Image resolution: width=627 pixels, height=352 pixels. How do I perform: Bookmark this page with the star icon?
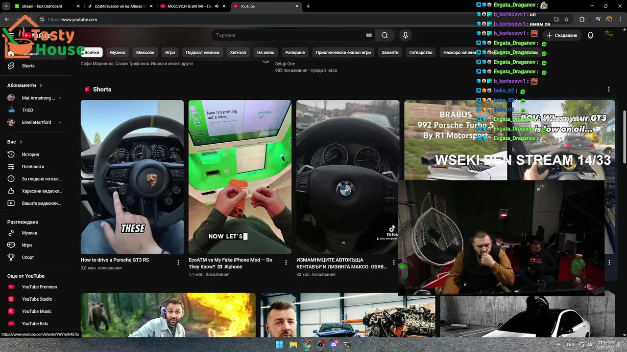click(x=566, y=20)
